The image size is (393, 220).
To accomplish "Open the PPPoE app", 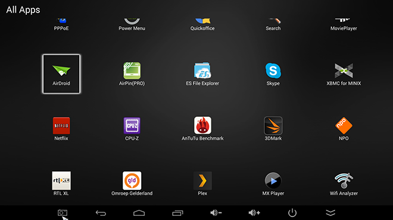I will pos(61,25).
